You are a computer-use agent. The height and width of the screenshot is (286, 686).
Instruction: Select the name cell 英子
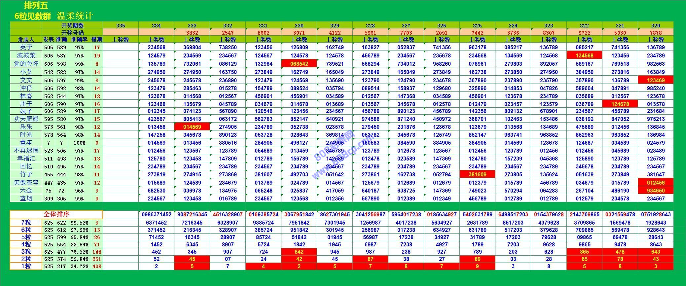click(26, 47)
